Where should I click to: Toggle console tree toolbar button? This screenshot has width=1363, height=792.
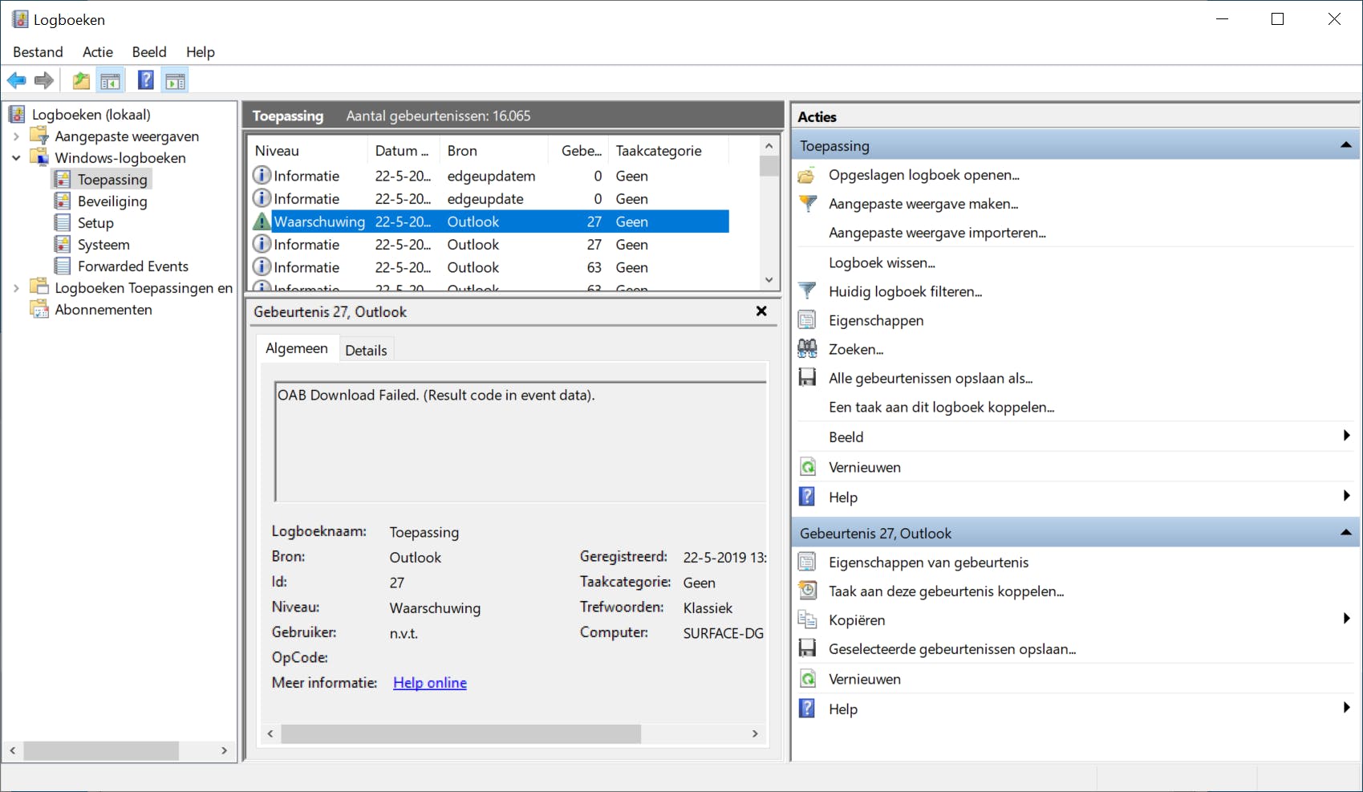tap(110, 80)
